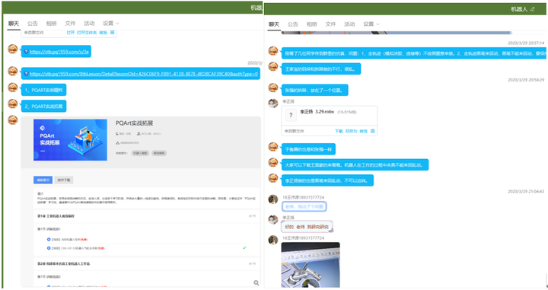Open the long XtbLesson Detail hyperlink
548x290 pixels.
tap(144, 74)
